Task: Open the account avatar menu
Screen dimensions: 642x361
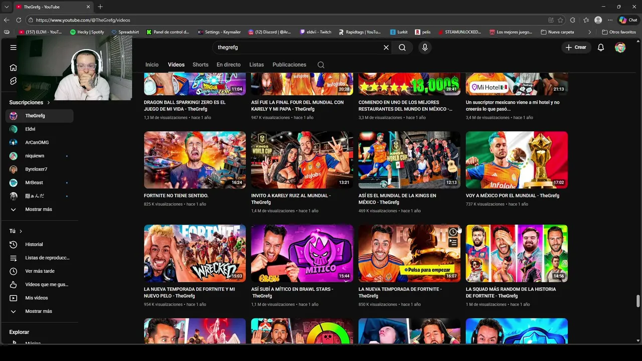Action: [x=620, y=47]
